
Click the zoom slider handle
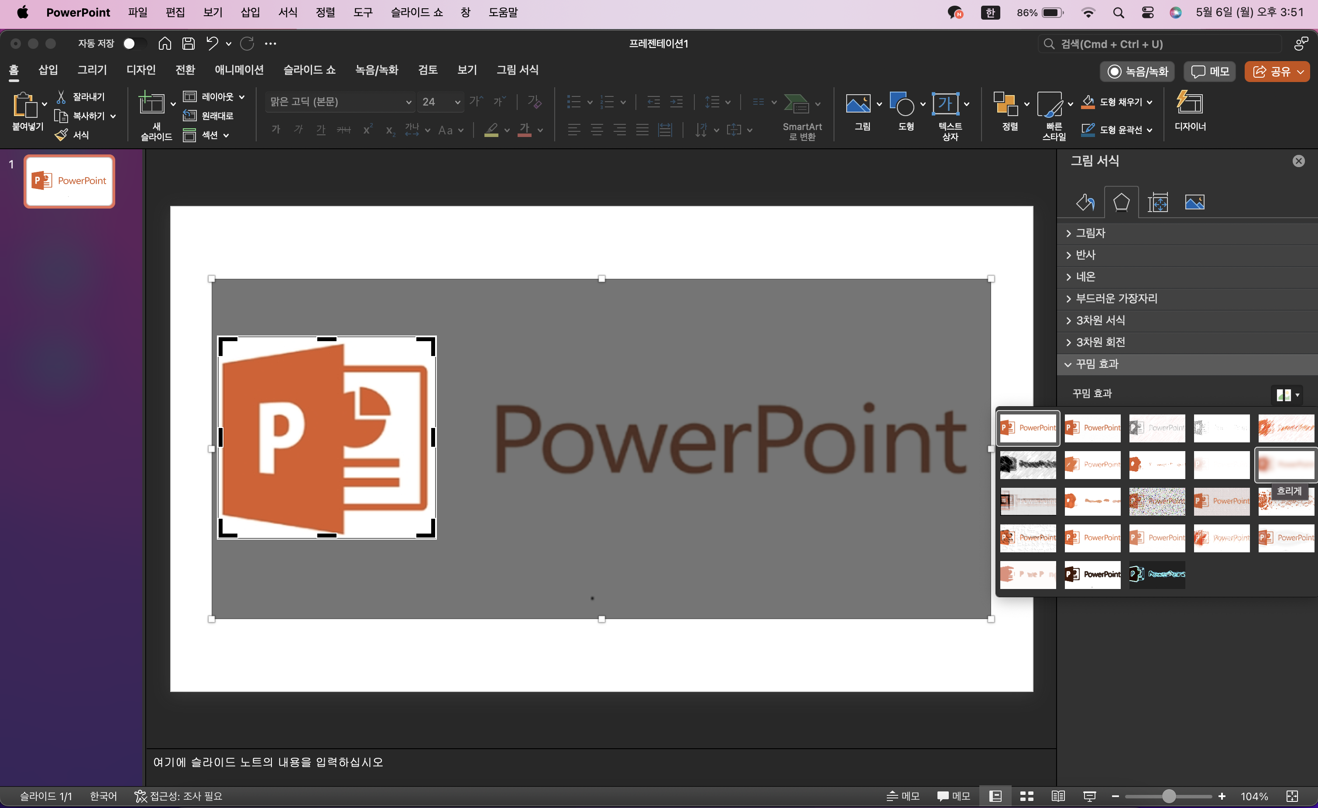(1169, 796)
